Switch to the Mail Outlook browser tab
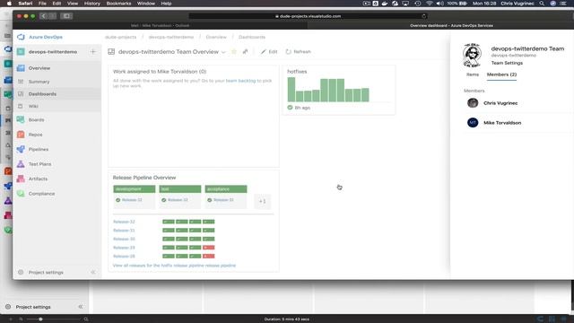Viewport: 574px width, 323px height. pos(160,26)
